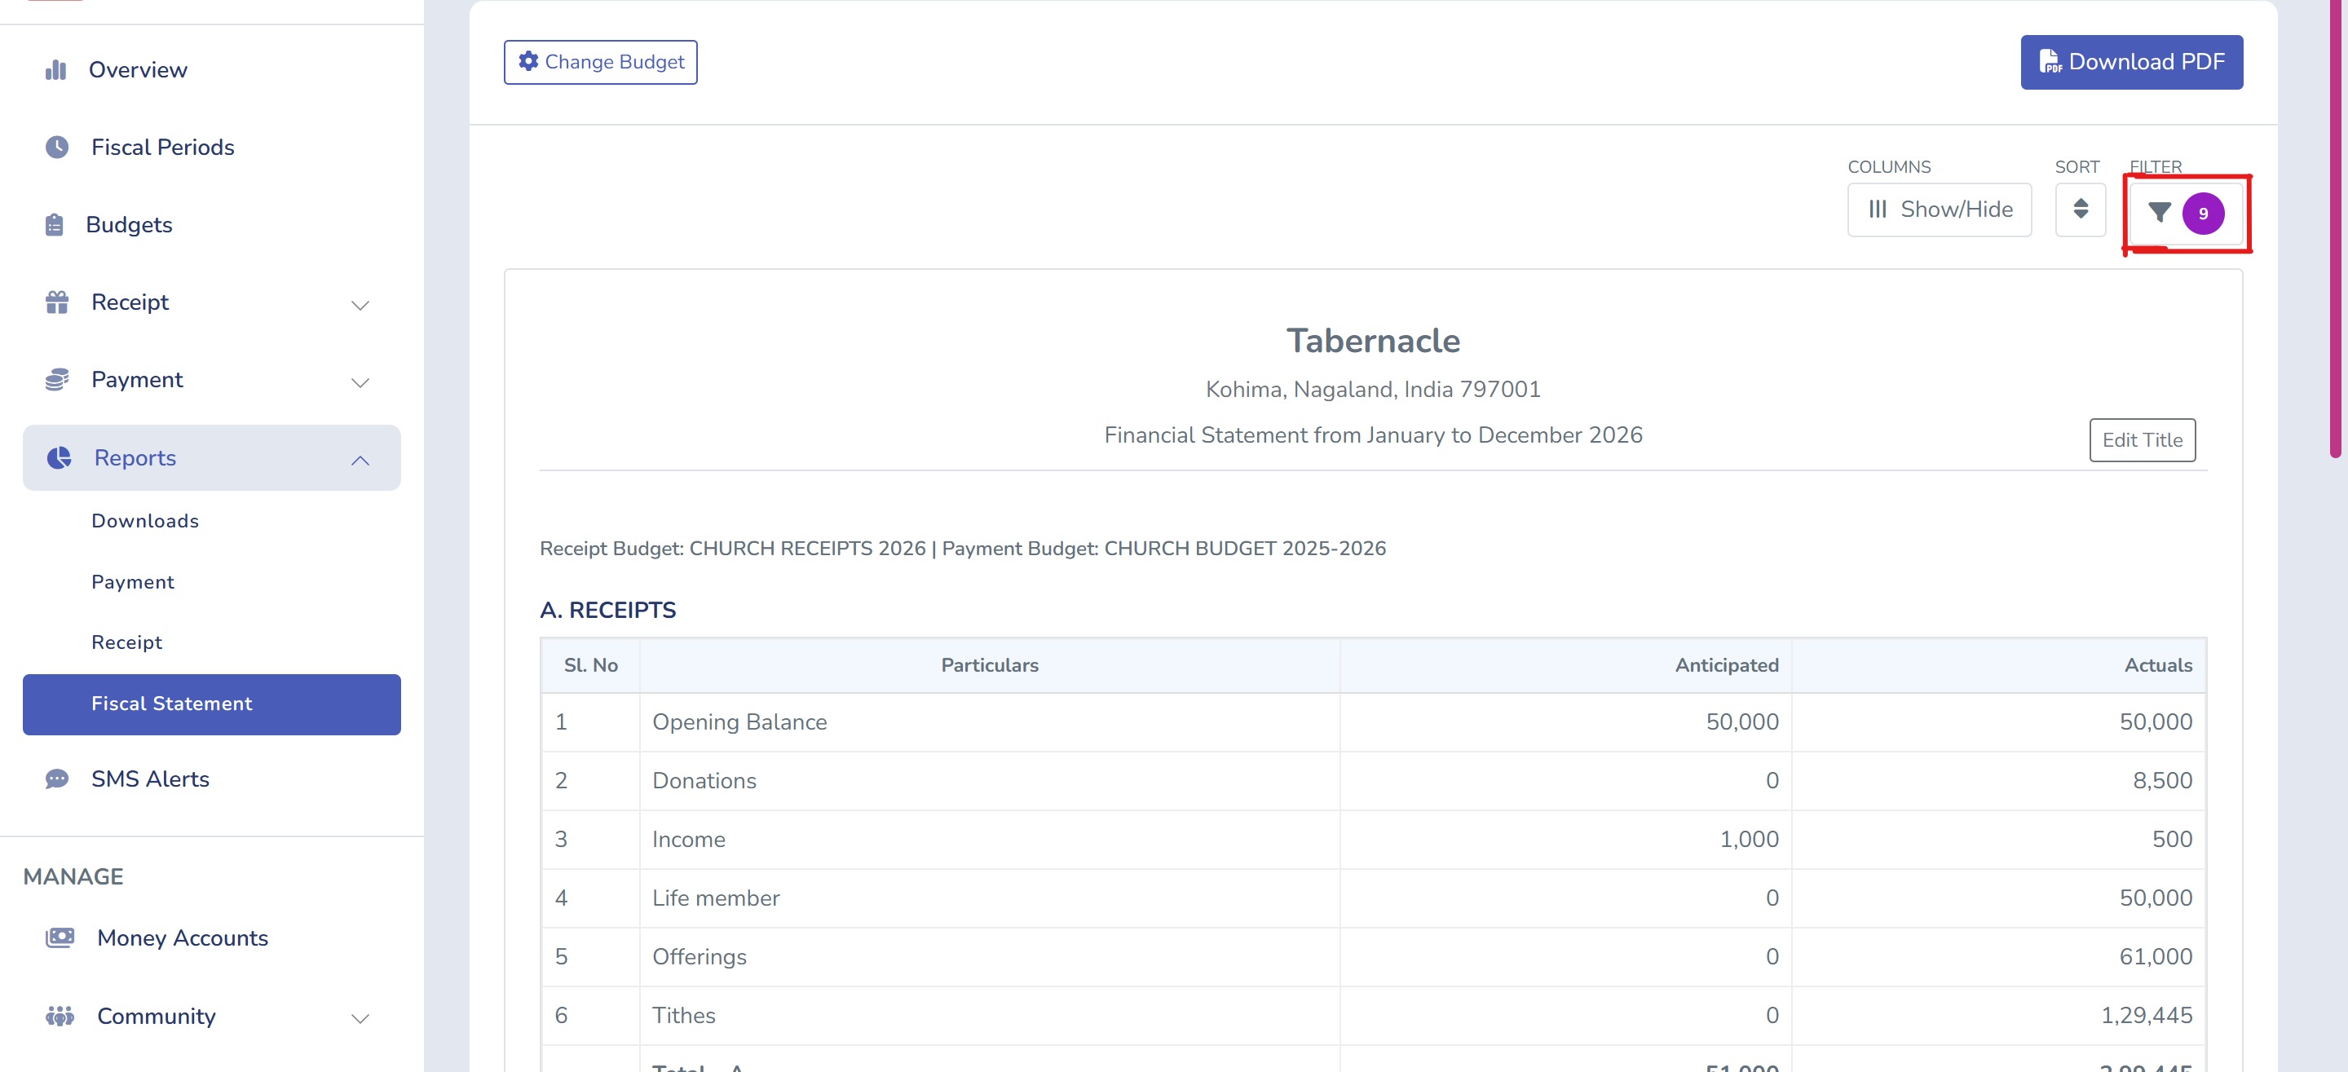Click the Sl. No column header
This screenshot has height=1072, width=2348.
[590, 665]
